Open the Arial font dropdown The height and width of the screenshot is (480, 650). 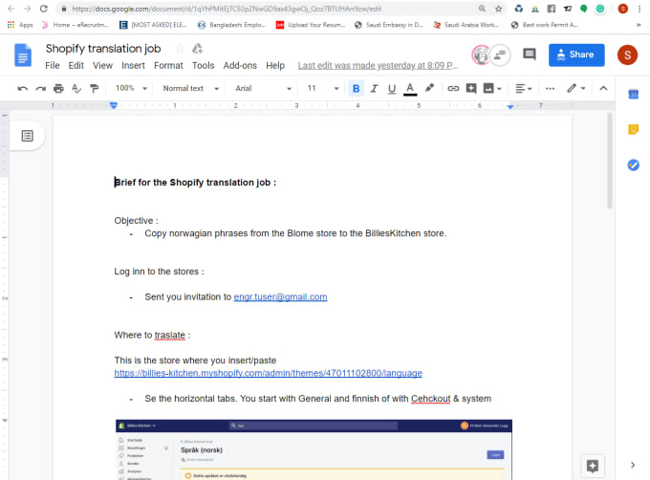coord(263,88)
